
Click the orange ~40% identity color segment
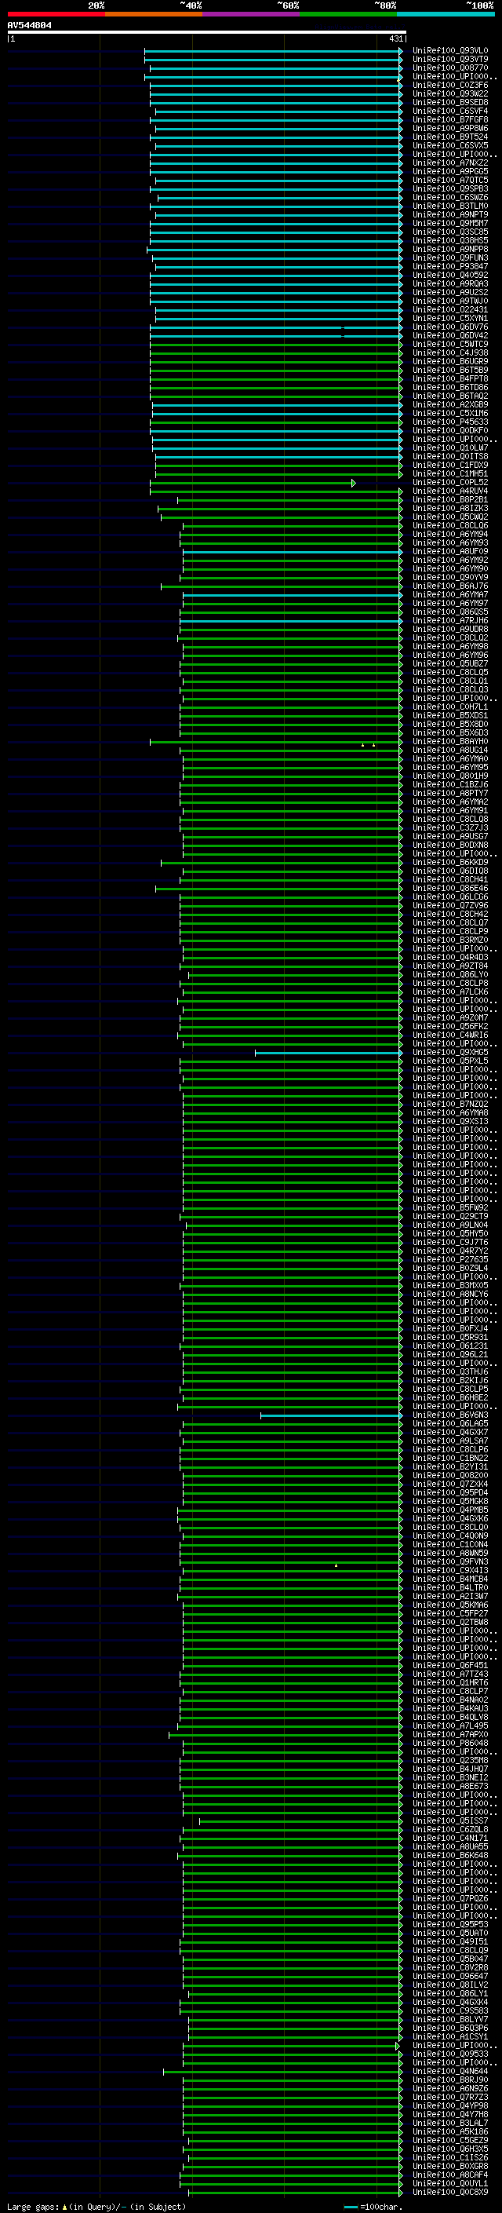(x=154, y=14)
